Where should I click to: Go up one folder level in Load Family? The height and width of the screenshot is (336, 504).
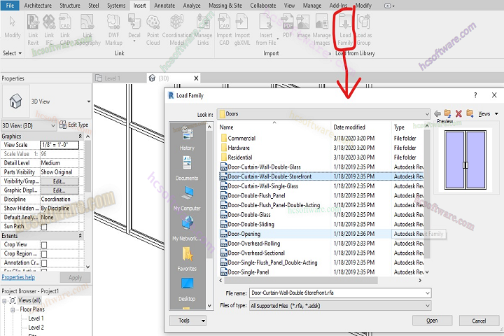[447, 113]
